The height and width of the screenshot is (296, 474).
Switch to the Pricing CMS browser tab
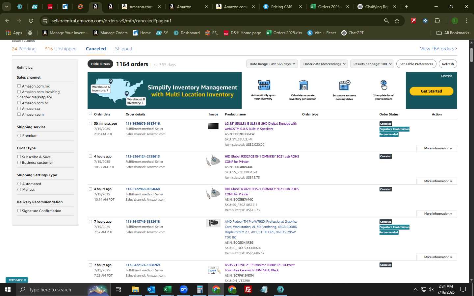pyautogui.click(x=282, y=7)
